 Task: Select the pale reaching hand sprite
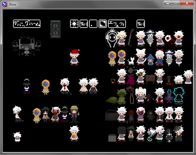(x=131, y=95)
